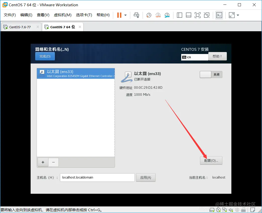Image resolution: width=262 pixels, height=213 pixels.
Task: Take a snapshot of the virtual machine
Action: pos(149,15)
